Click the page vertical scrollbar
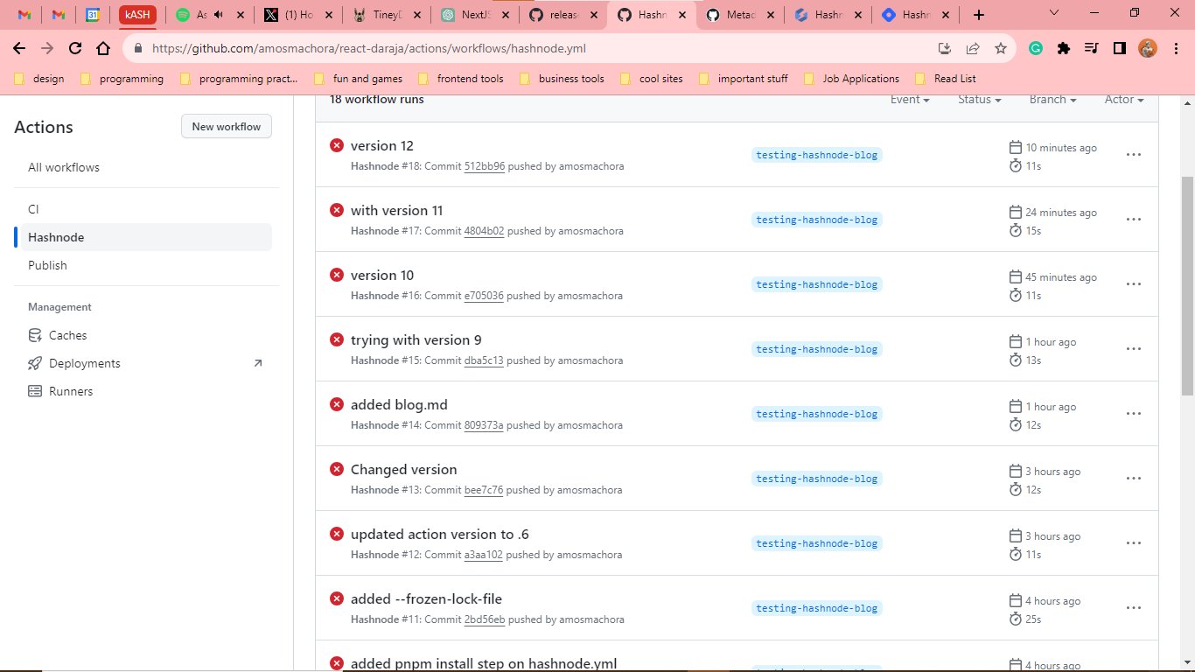This screenshot has width=1195, height=672. click(x=1188, y=284)
